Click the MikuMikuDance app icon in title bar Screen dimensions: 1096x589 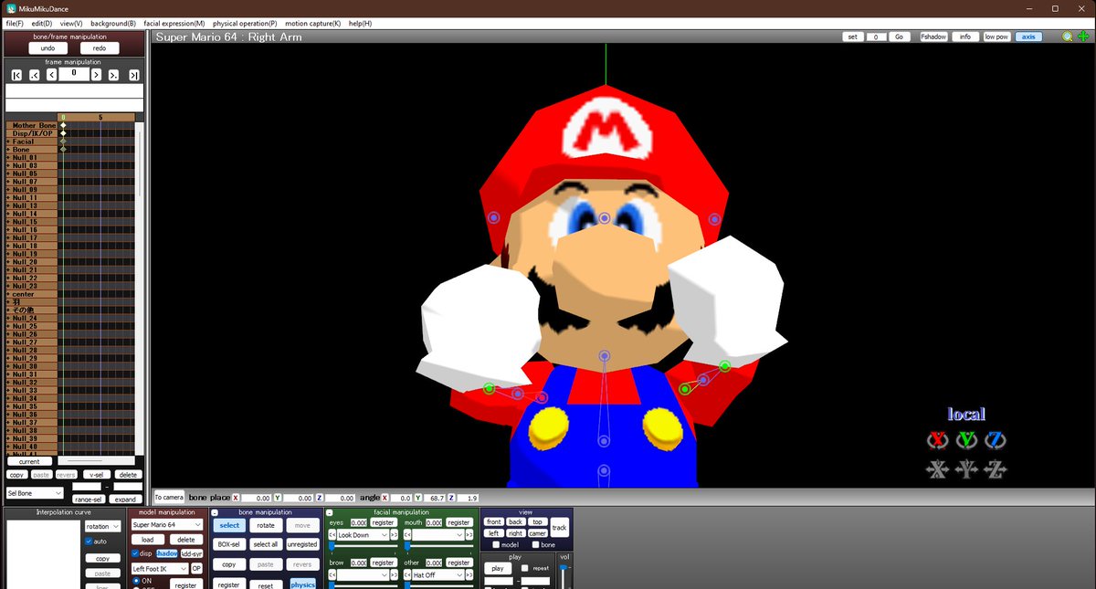pyautogui.click(x=10, y=8)
